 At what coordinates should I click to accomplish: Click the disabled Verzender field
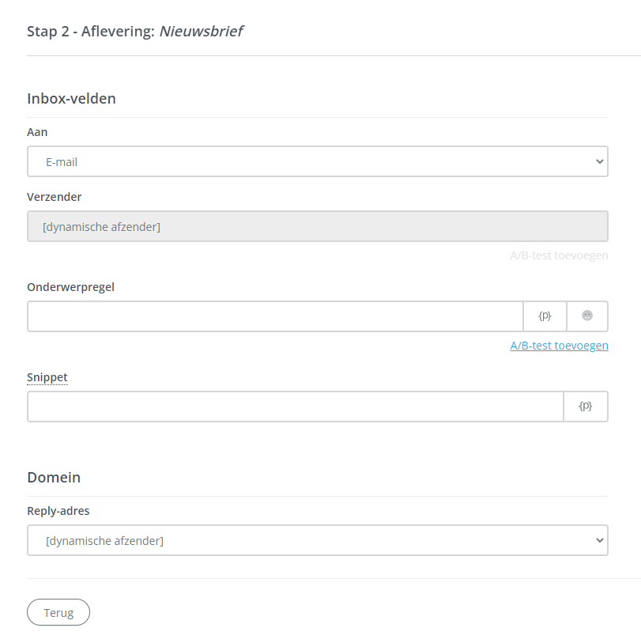tap(317, 226)
